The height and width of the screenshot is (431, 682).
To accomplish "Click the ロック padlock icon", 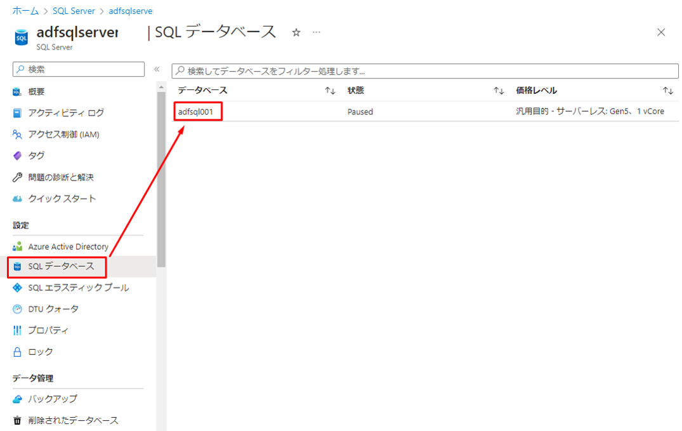I will [17, 352].
